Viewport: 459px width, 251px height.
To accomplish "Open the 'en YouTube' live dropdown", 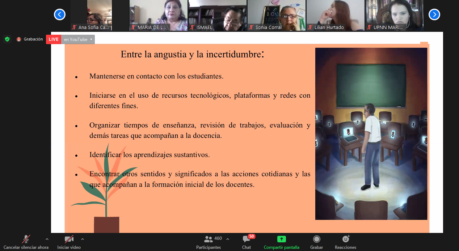I will pyautogui.click(x=78, y=39).
